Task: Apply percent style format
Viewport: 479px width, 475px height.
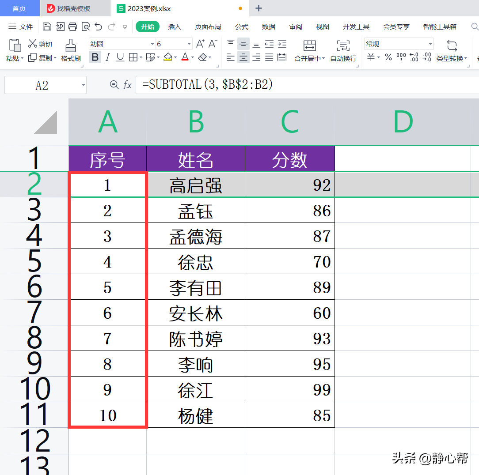Action: (388, 57)
